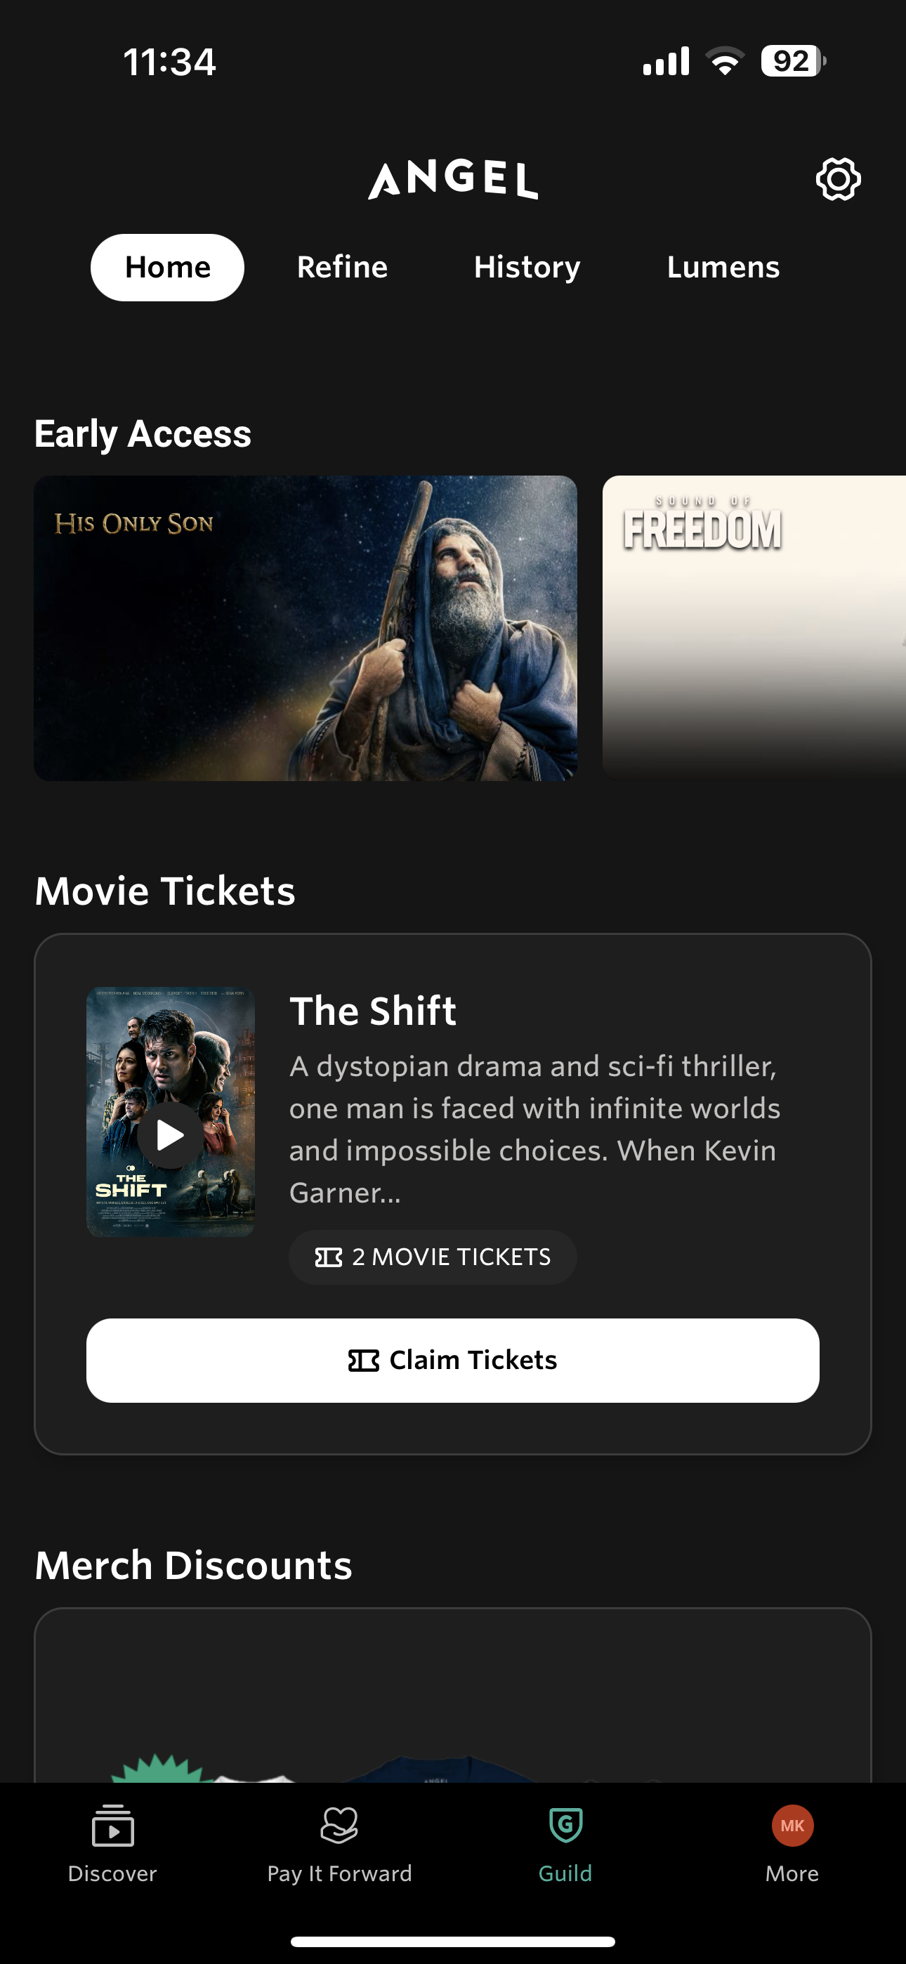Open settings via the gear icon
906x1964 pixels.
(x=838, y=179)
